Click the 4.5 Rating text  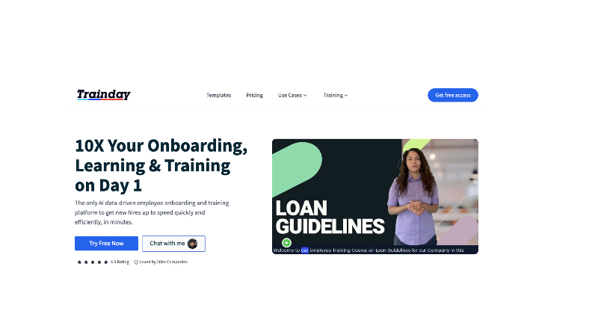120,262
